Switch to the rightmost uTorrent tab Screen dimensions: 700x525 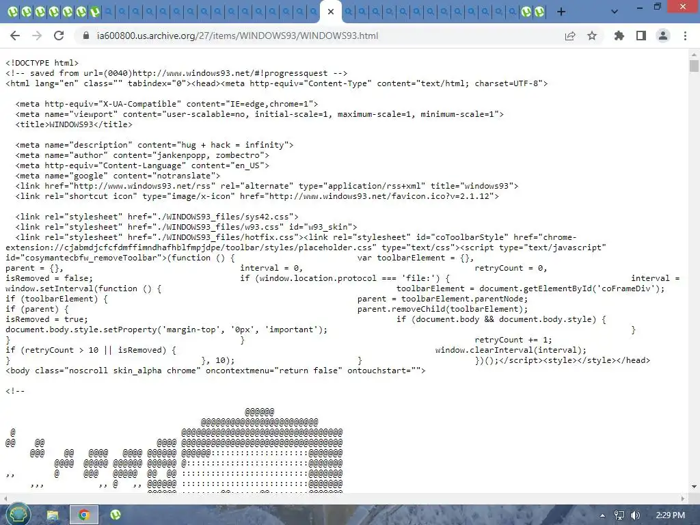coord(539,12)
